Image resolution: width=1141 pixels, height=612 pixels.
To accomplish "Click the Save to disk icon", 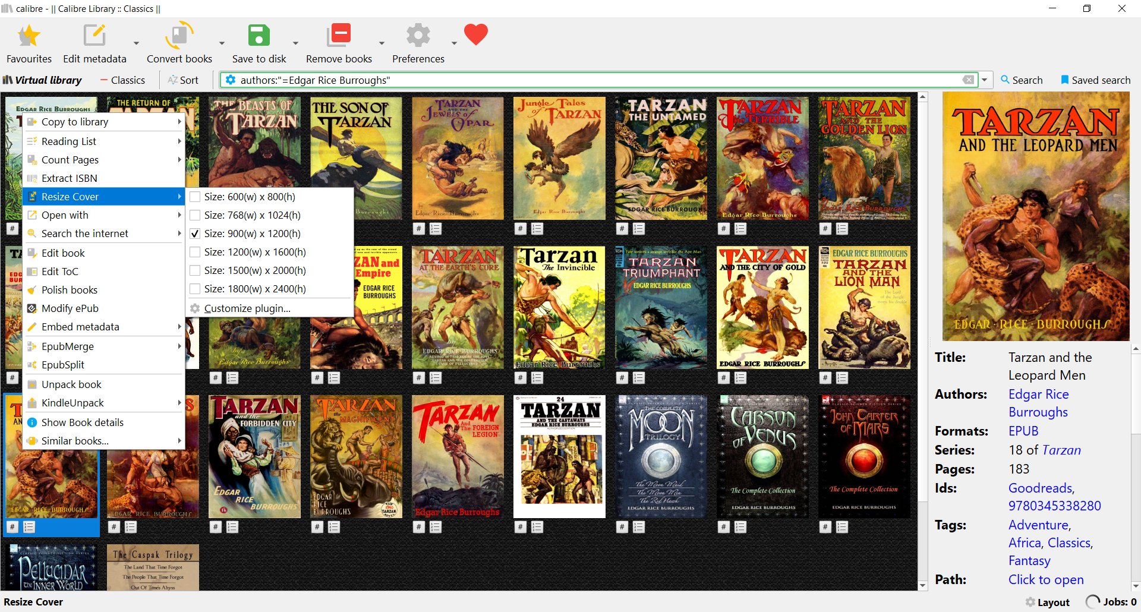I will (259, 36).
